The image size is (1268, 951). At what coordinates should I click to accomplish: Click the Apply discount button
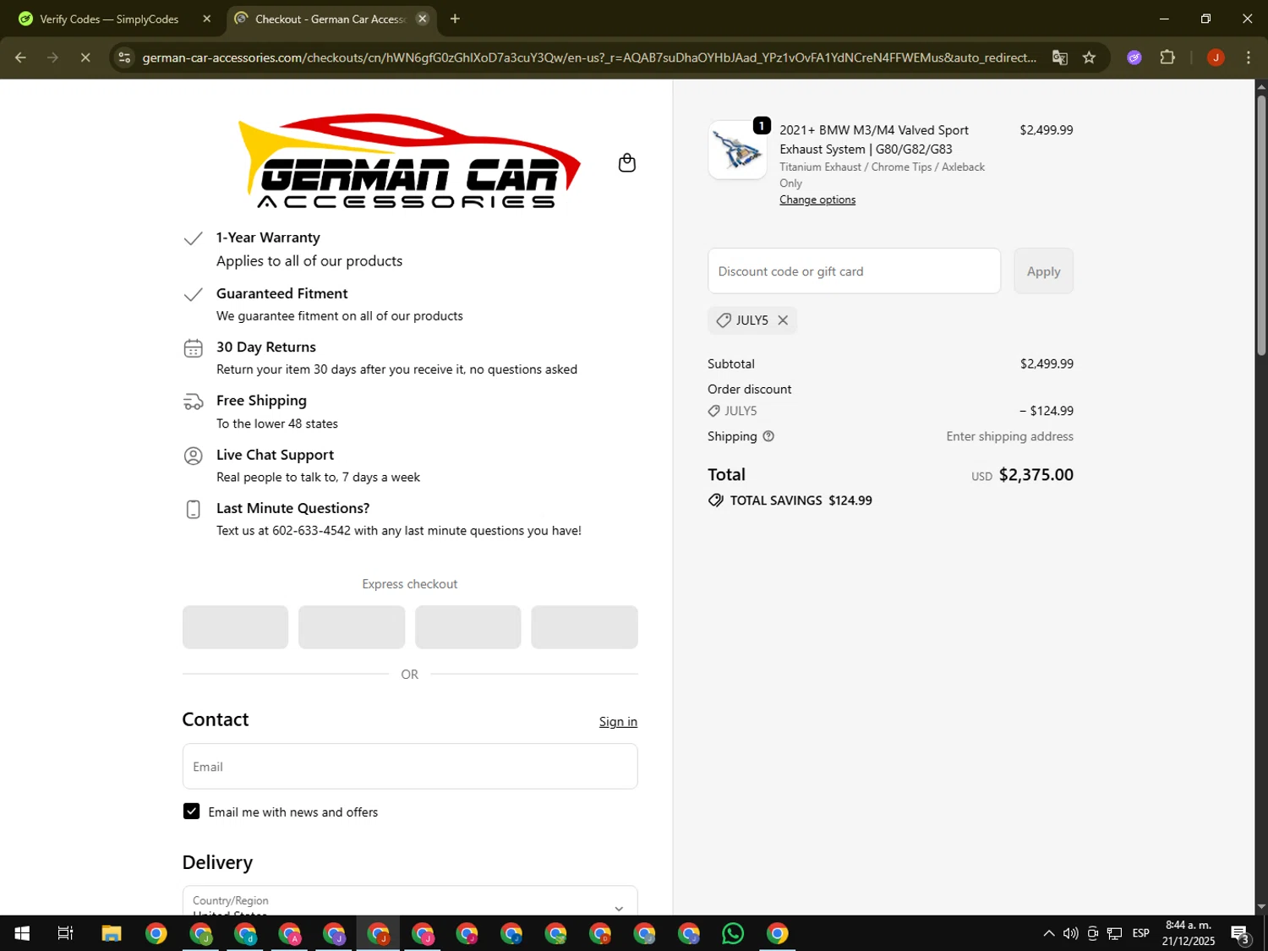[1043, 271]
